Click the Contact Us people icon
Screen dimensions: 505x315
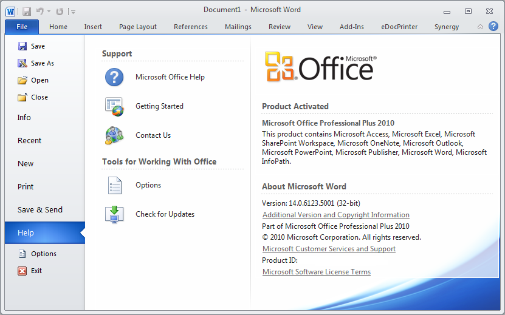tap(114, 135)
